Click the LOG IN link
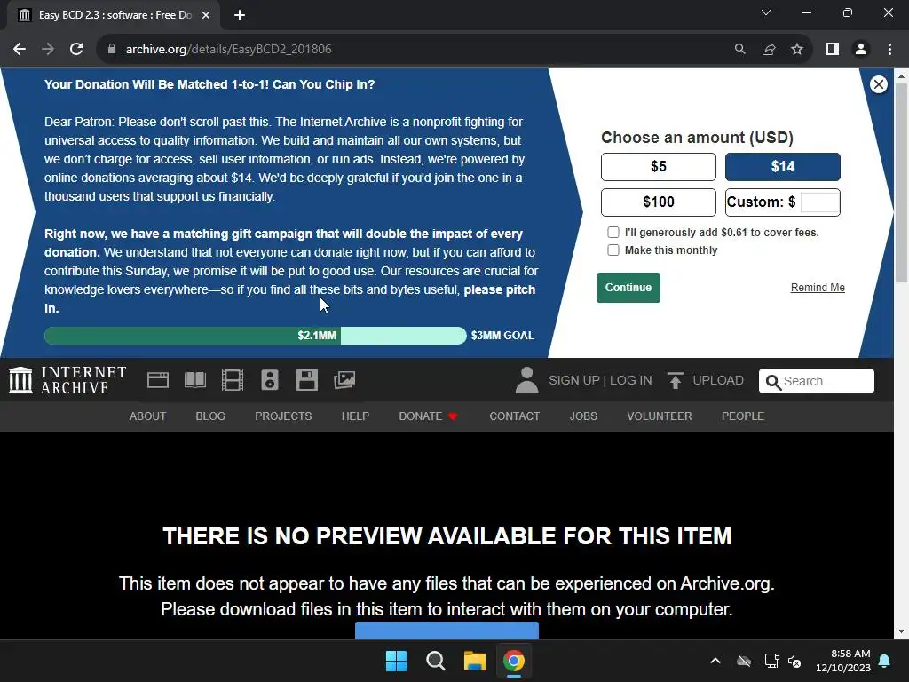 pos(631,380)
